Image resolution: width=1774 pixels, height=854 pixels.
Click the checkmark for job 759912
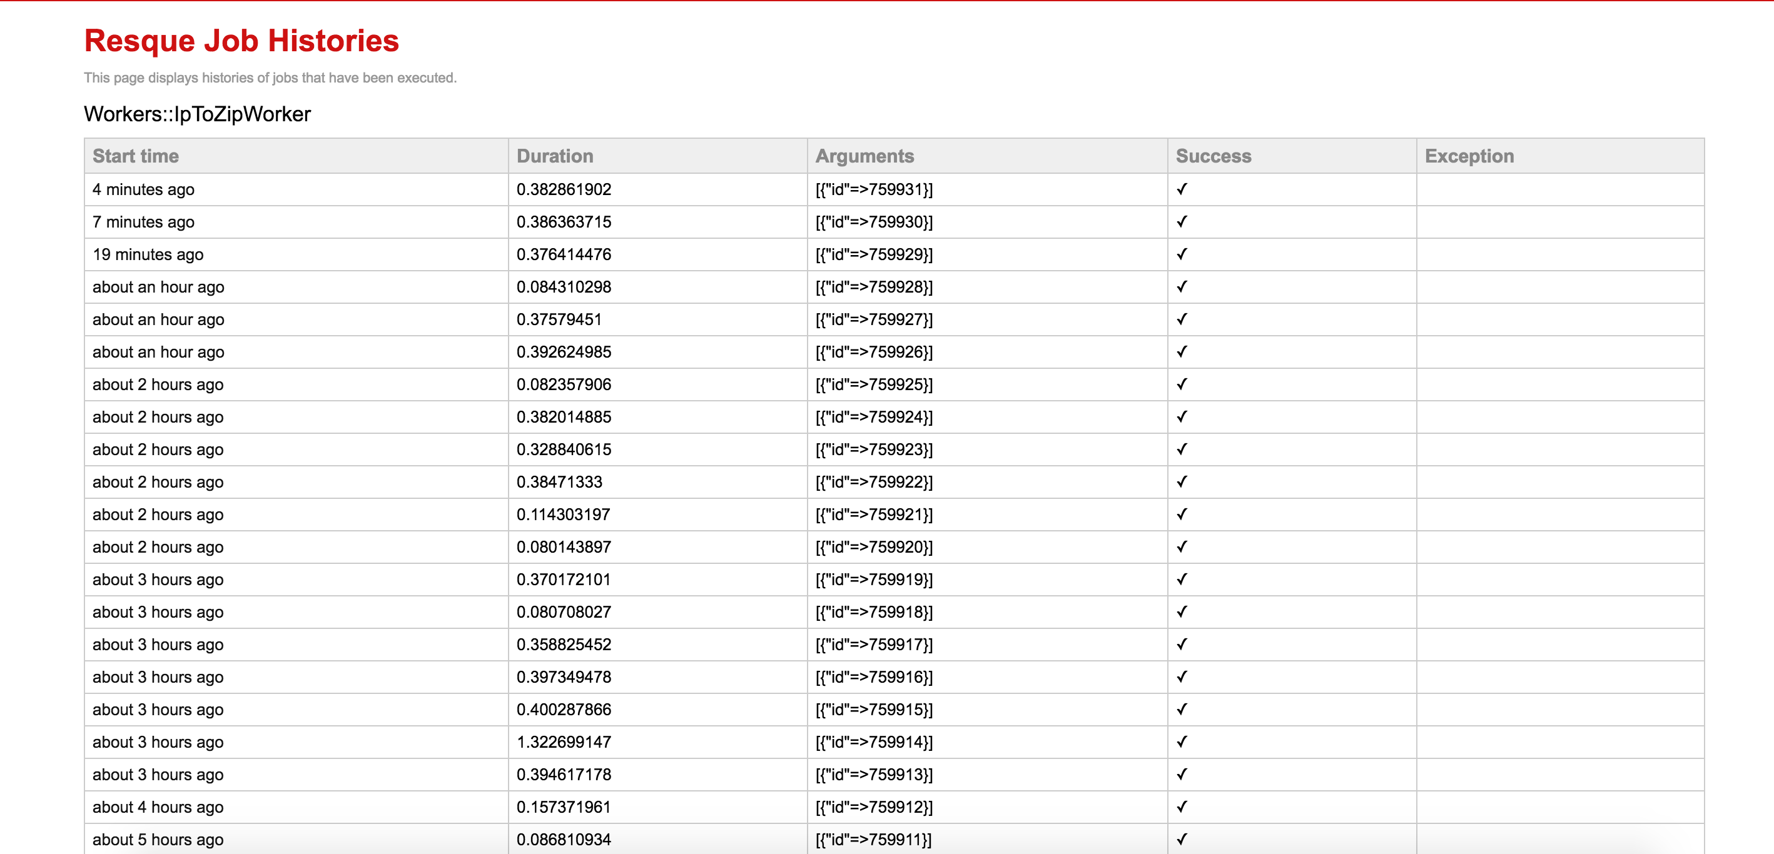(1182, 806)
